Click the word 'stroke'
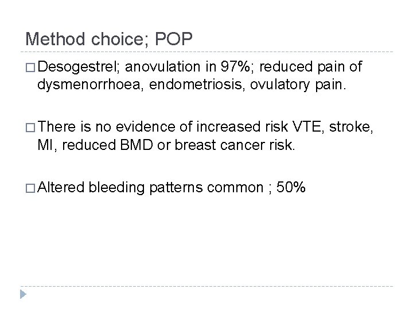This screenshot has width=413, height=309. (x=349, y=126)
